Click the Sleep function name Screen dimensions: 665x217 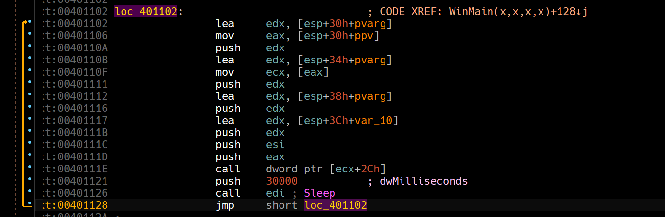(x=319, y=193)
